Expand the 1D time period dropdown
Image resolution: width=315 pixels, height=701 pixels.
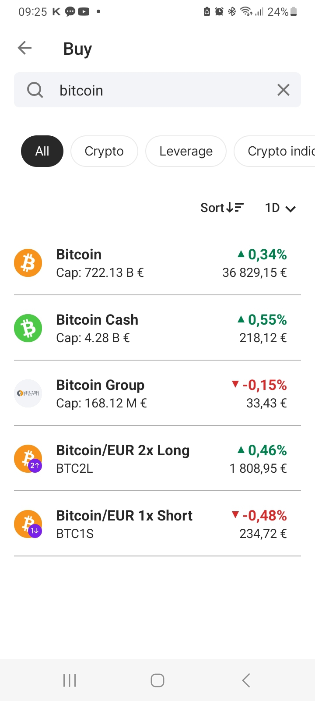tap(280, 208)
